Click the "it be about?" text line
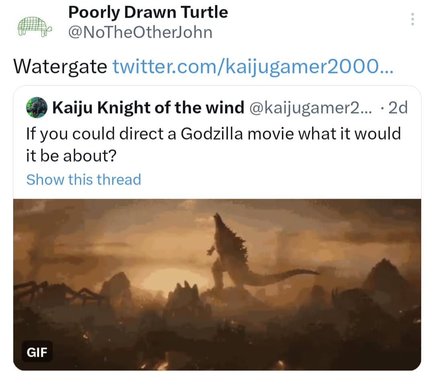This screenshot has height=378, width=434. pos(71,155)
